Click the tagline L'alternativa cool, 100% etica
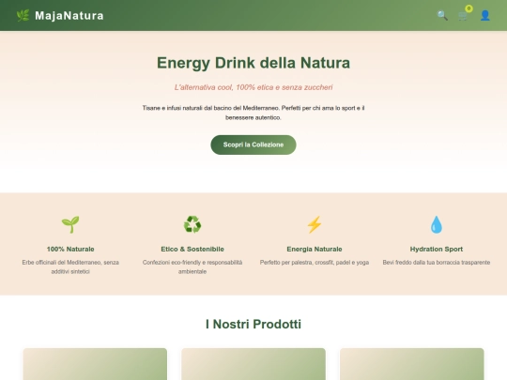 pyautogui.click(x=253, y=87)
